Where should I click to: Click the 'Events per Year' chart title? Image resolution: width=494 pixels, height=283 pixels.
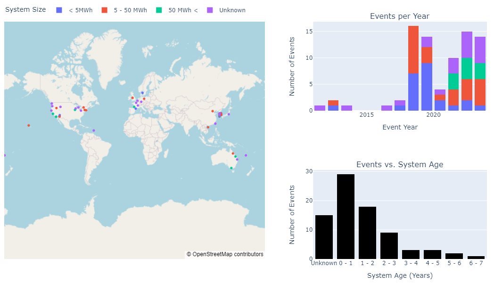tap(399, 16)
